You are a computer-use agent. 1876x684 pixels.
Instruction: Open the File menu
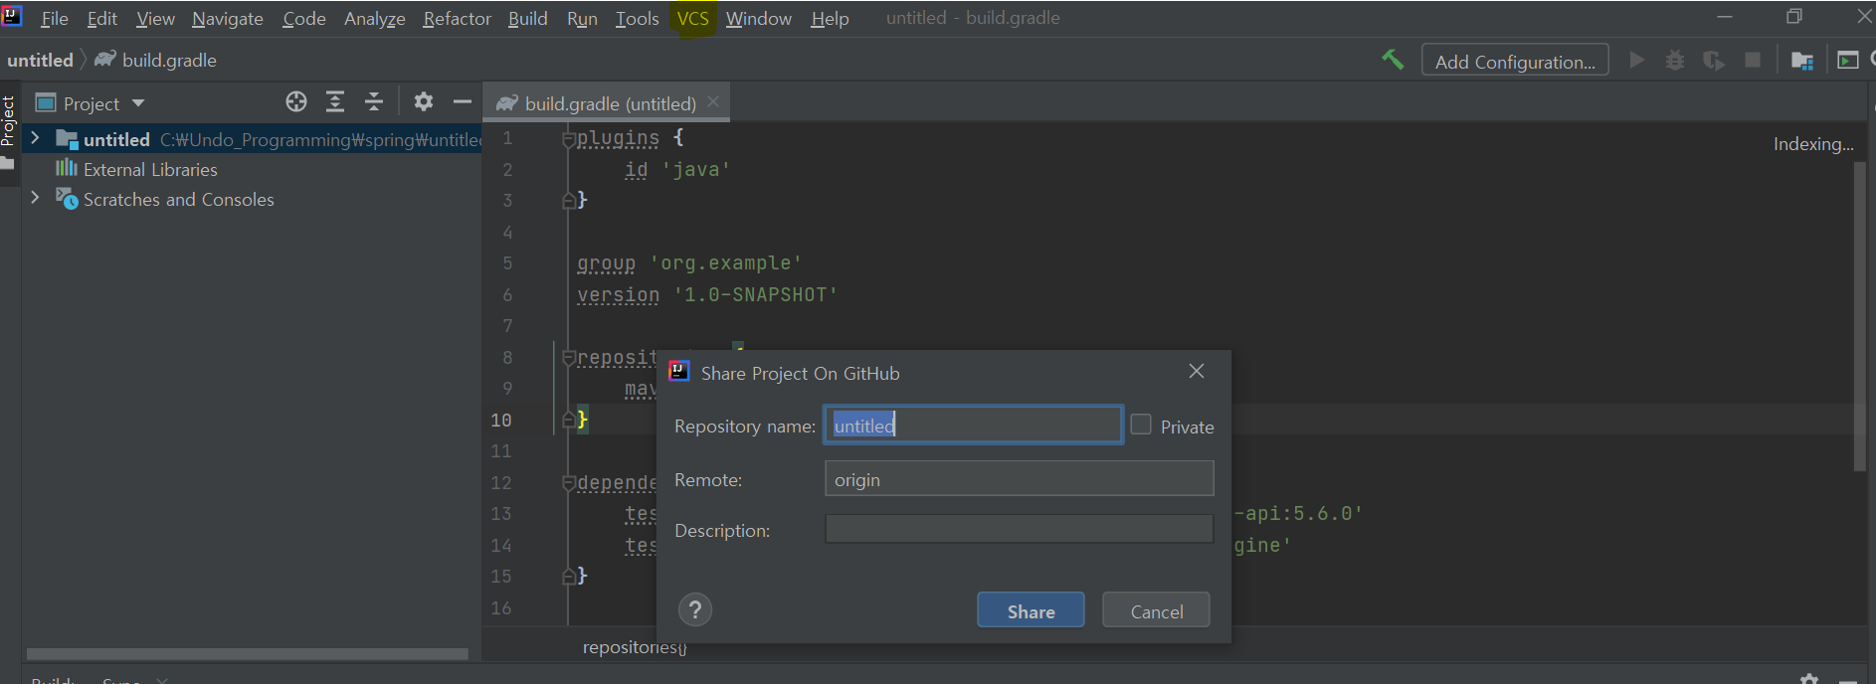55,19
